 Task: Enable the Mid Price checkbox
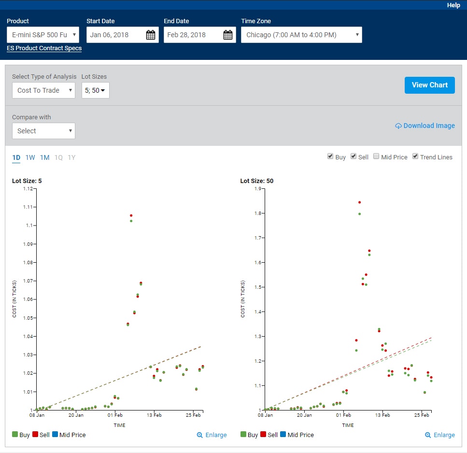click(376, 156)
